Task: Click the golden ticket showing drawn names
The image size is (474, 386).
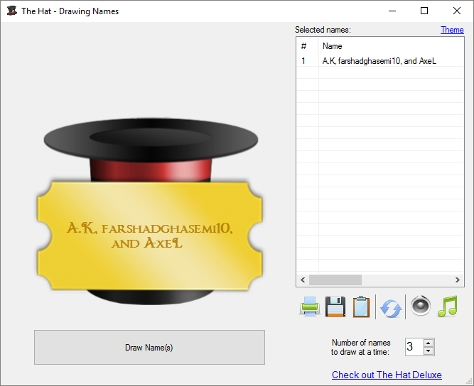Action: (149, 234)
